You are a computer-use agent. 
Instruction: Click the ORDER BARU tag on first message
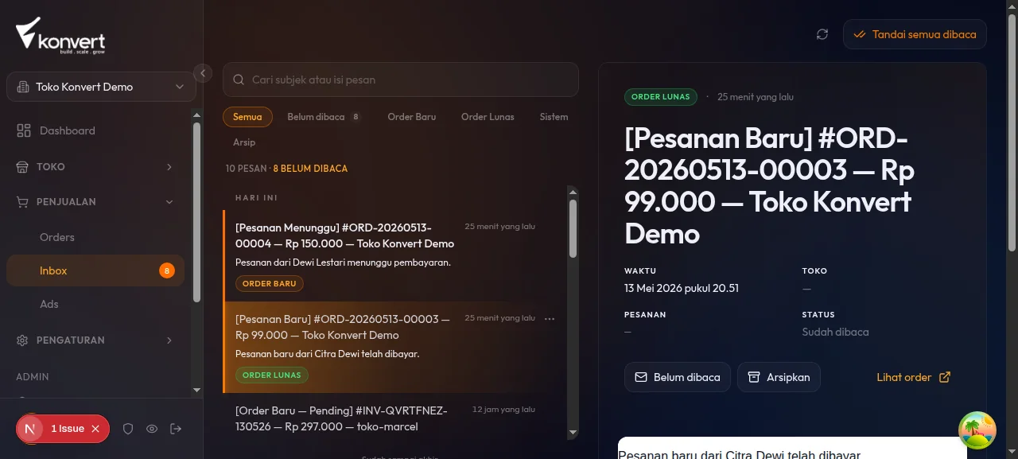coord(269,283)
